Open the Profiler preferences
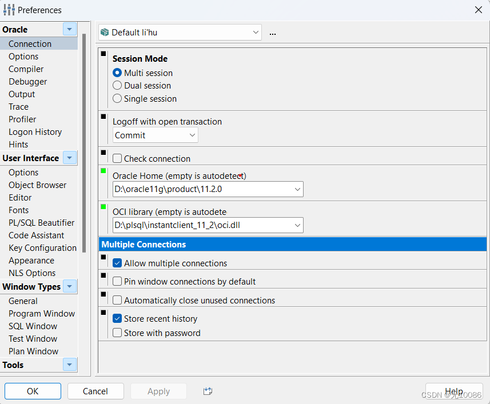 [22, 119]
